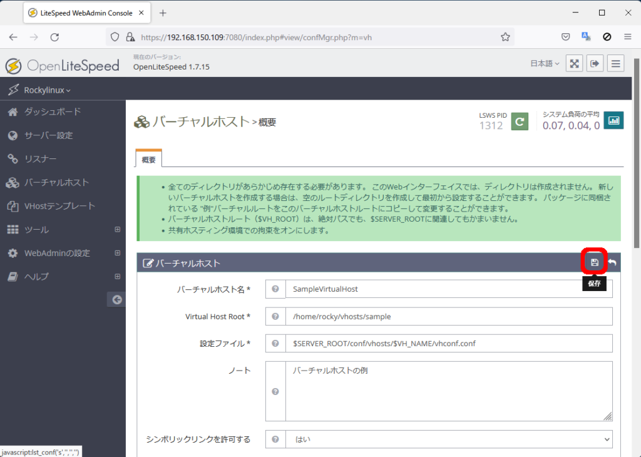Open ダッシュボード in the sidebar

click(x=53, y=112)
